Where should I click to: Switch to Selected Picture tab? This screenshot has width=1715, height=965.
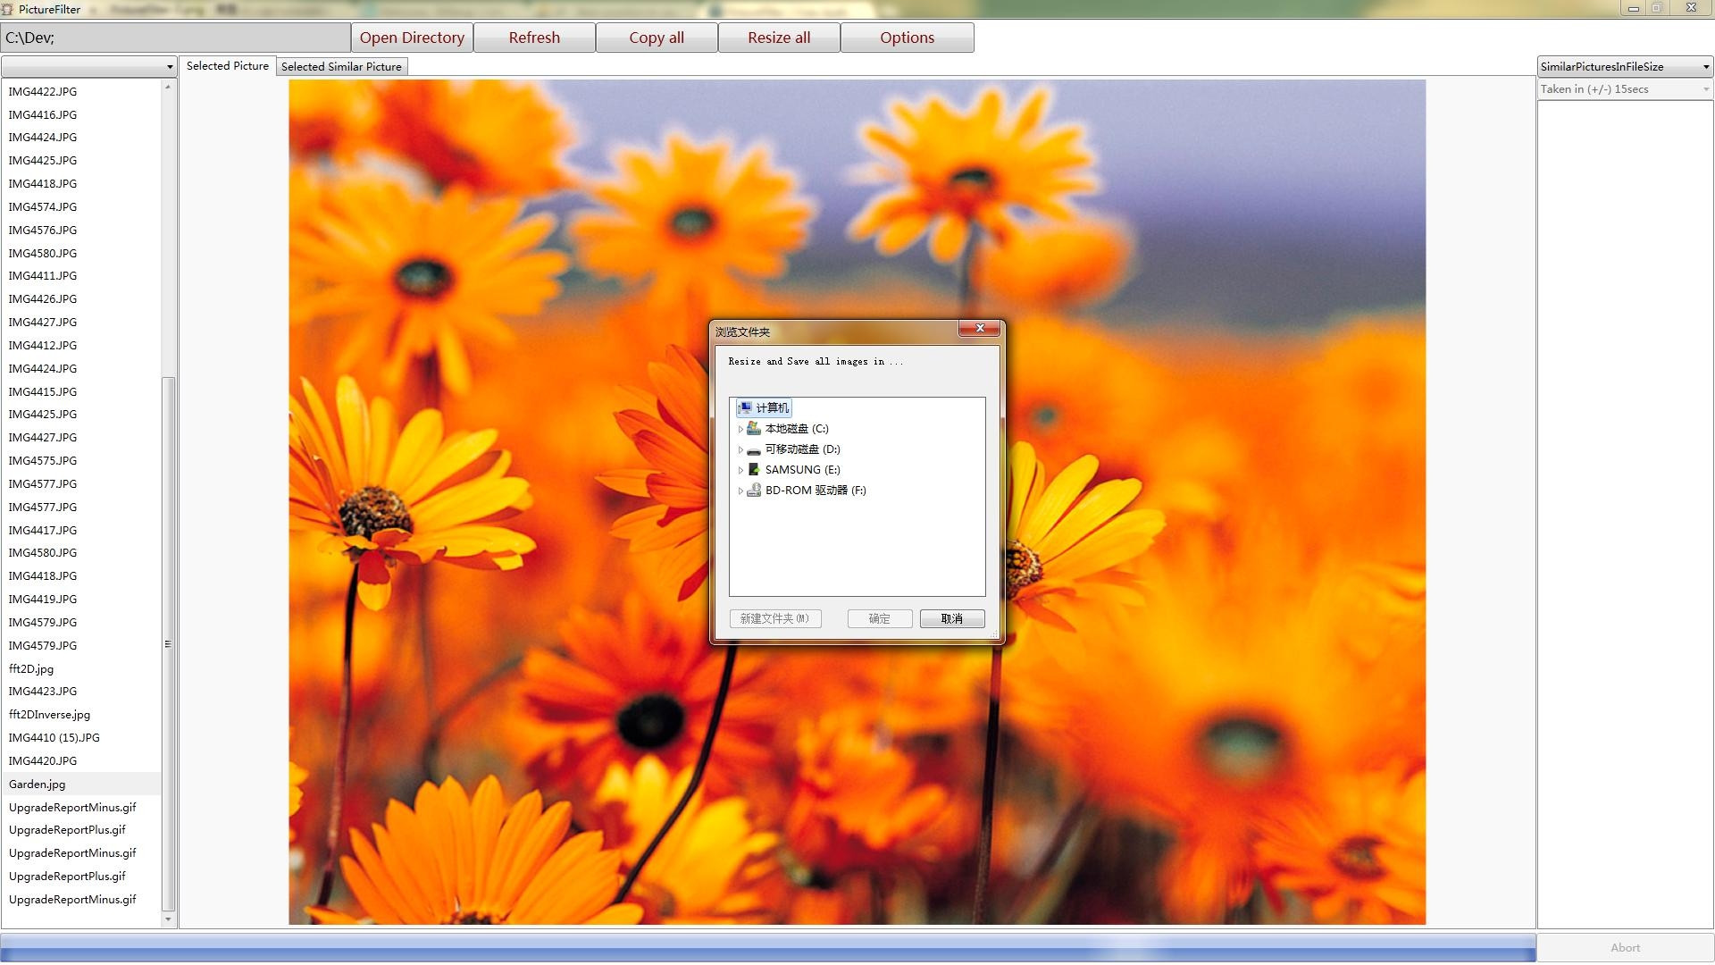click(x=227, y=66)
